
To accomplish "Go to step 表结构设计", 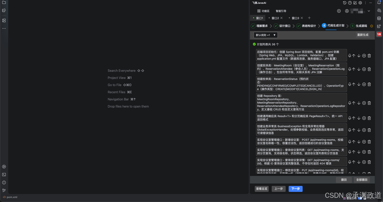I will pyautogui.click(x=306, y=26).
